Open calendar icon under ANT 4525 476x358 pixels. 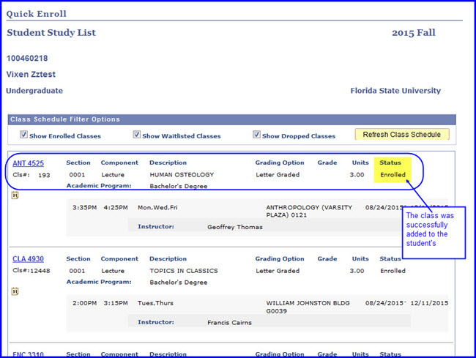(15, 195)
